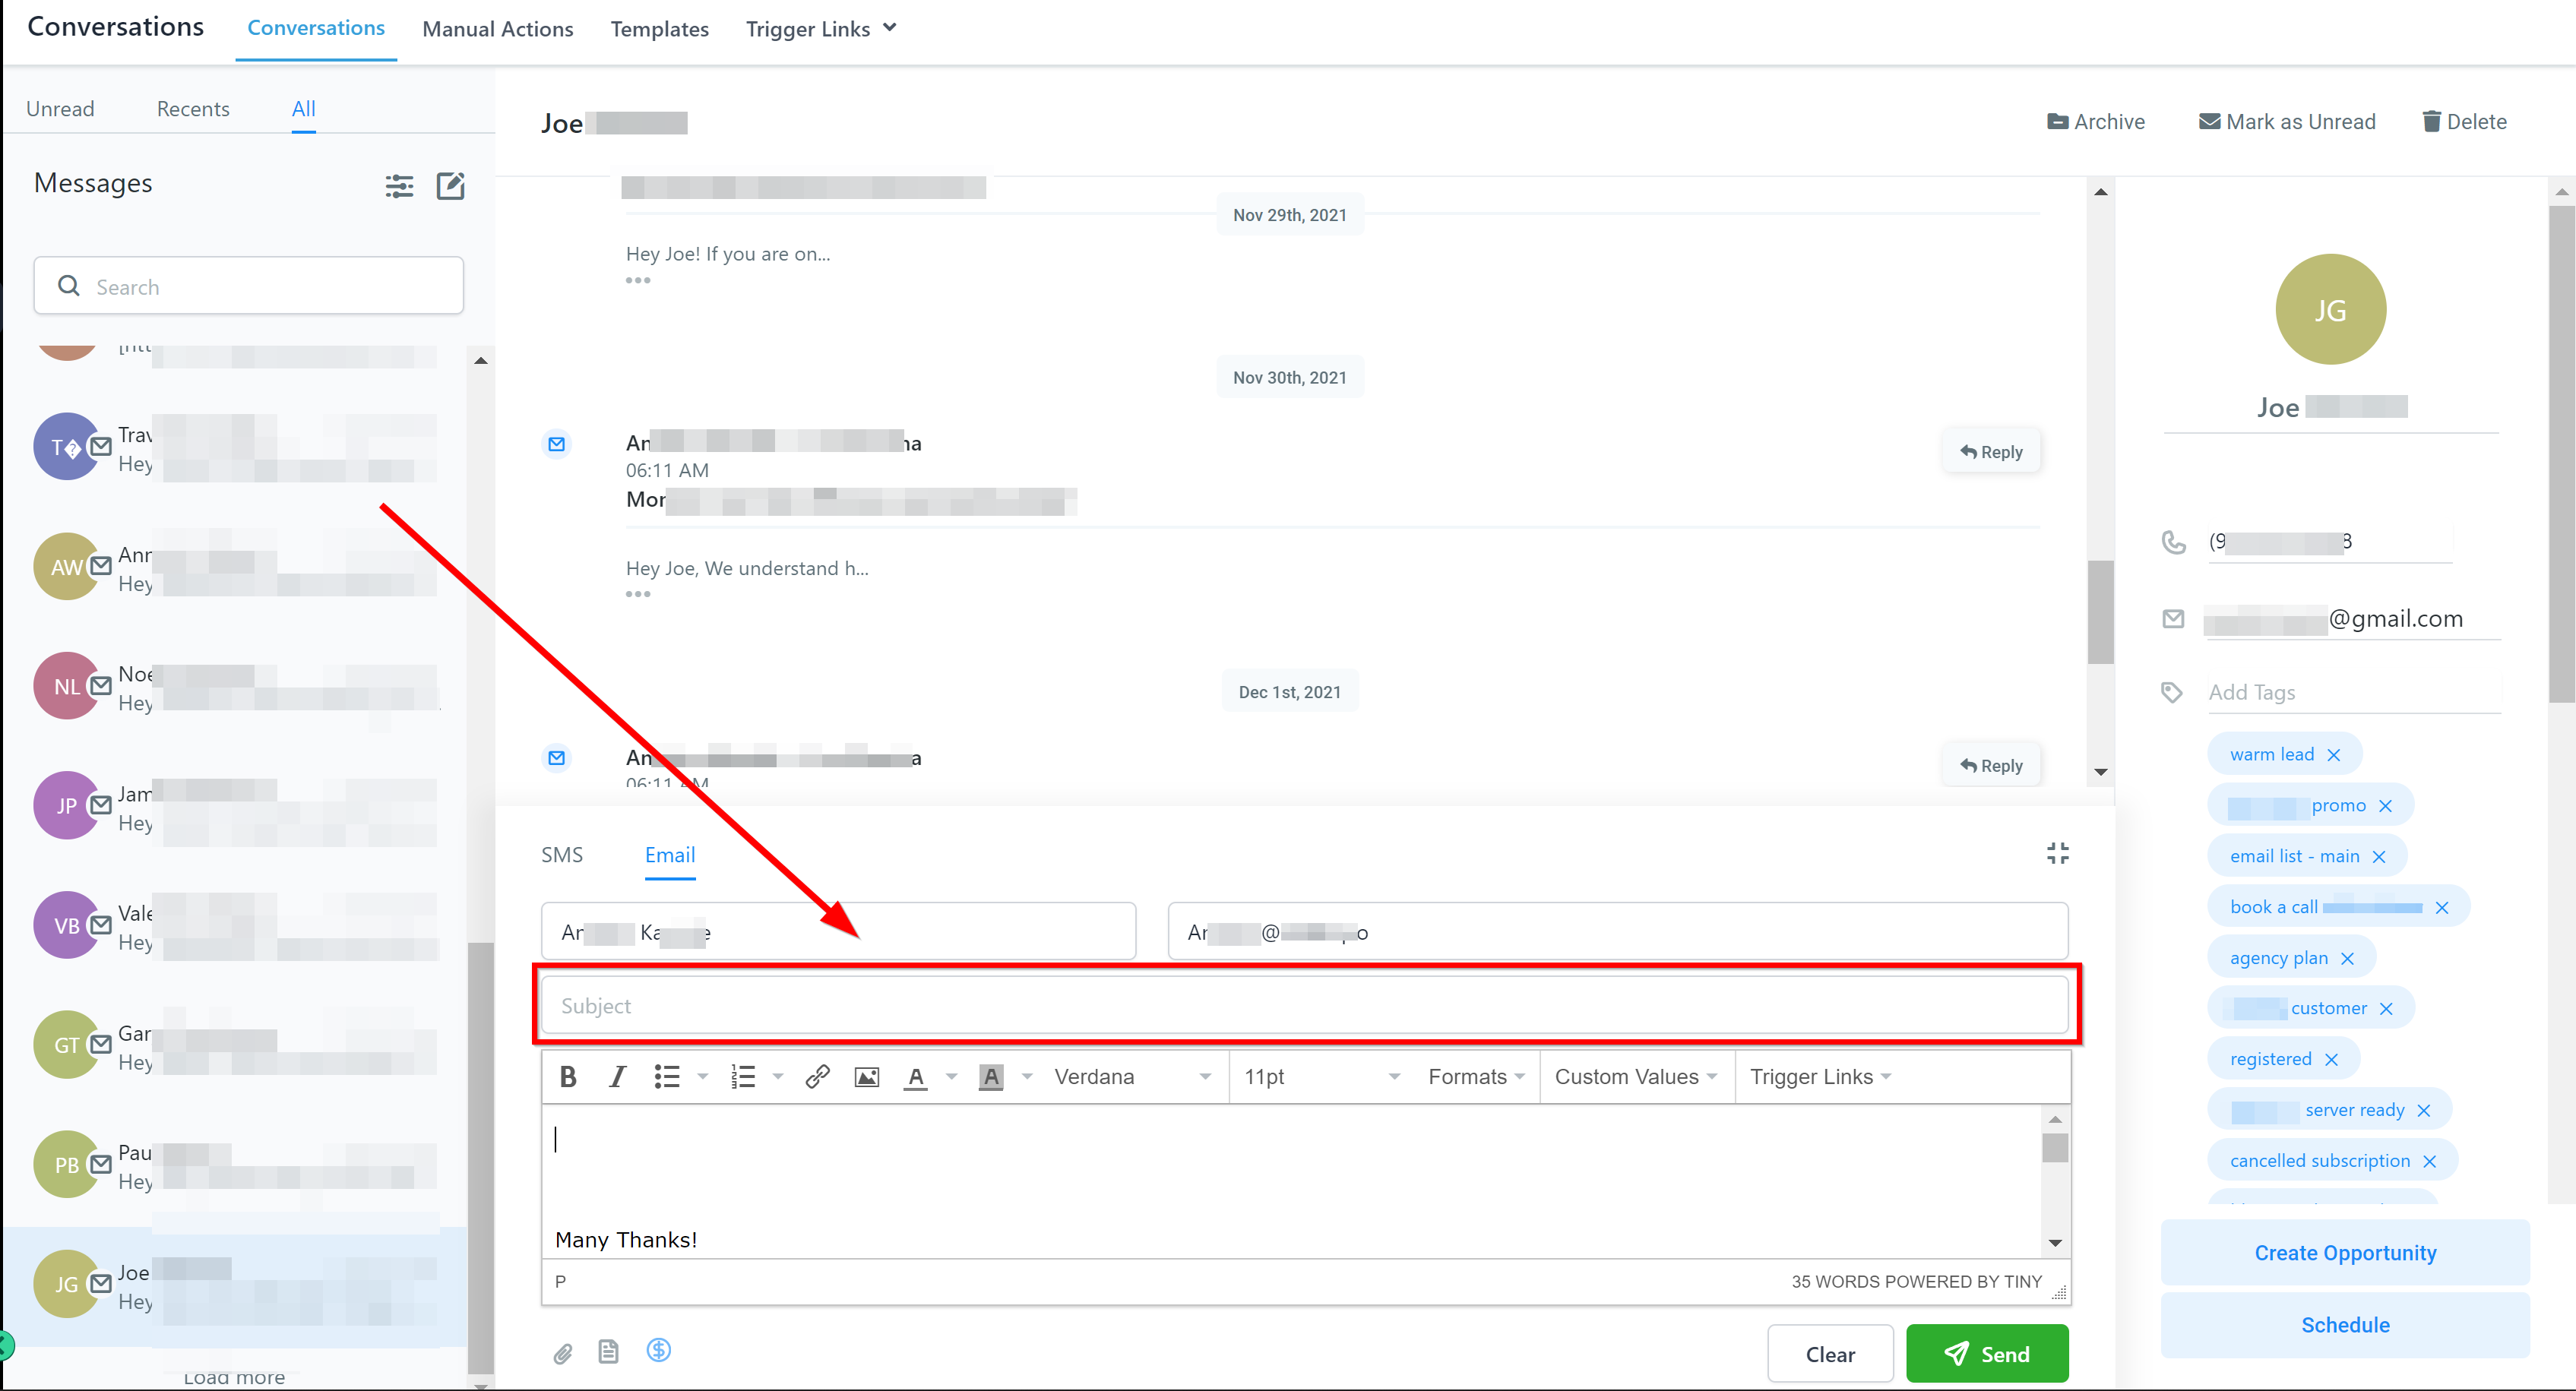Remove the warm lead tag
The image size is (2576, 1391).
click(x=2334, y=755)
